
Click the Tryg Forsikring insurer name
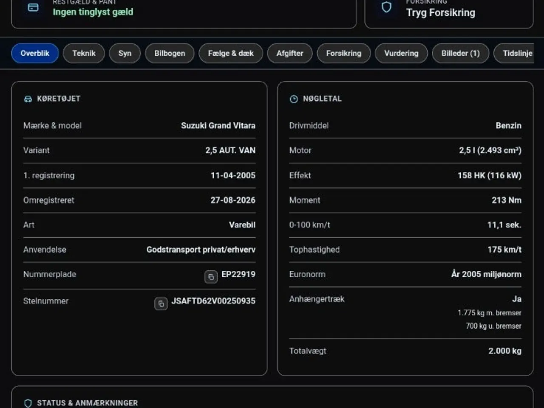click(x=441, y=13)
